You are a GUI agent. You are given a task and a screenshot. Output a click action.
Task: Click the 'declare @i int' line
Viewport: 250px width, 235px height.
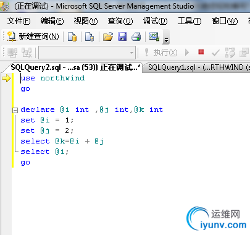(x=92, y=109)
